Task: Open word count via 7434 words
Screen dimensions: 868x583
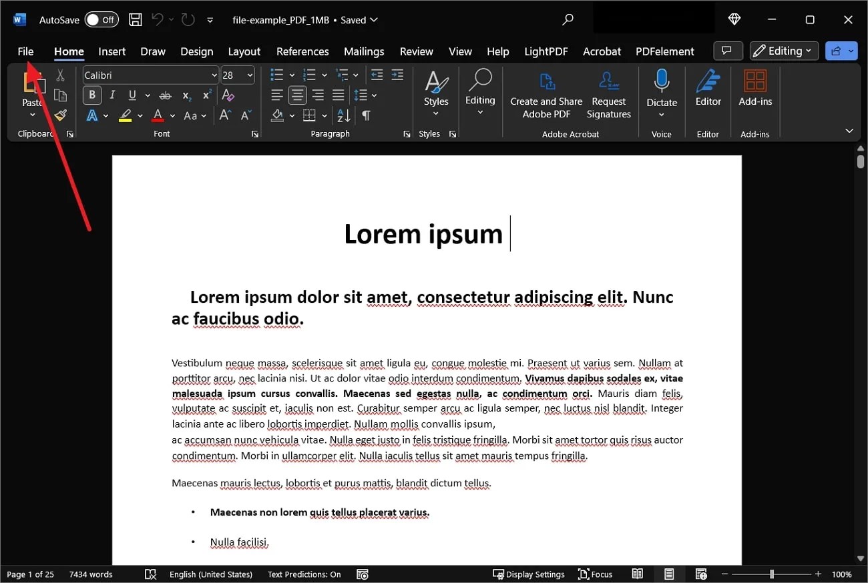Action: (91, 574)
